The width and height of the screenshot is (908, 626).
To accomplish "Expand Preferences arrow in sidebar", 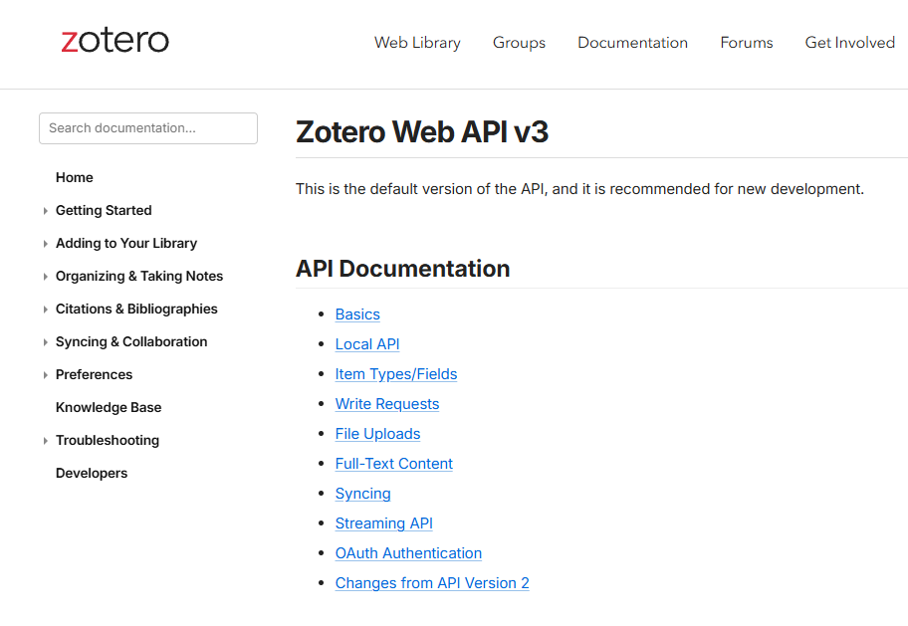I will tap(45, 375).
